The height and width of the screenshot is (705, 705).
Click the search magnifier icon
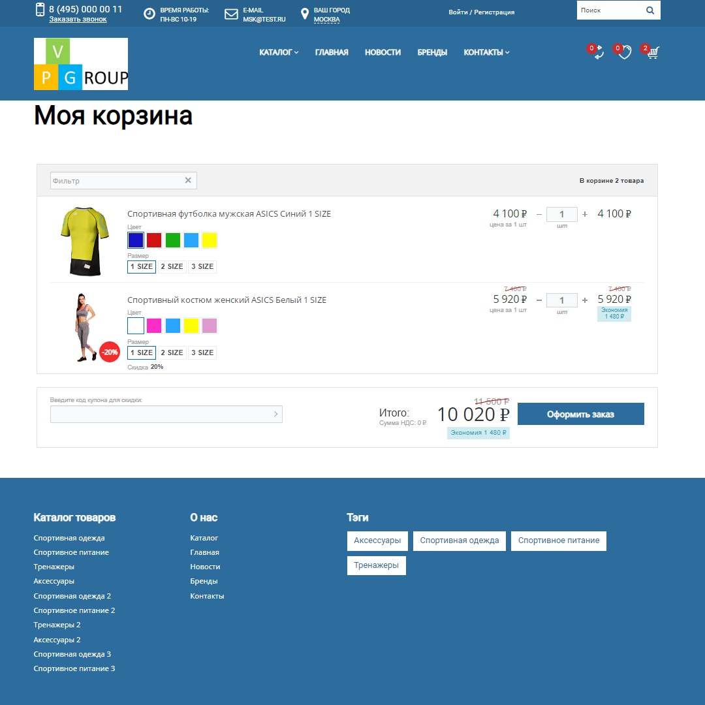(650, 10)
